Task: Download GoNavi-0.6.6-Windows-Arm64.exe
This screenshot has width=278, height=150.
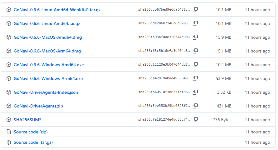Action: click(48, 78)
